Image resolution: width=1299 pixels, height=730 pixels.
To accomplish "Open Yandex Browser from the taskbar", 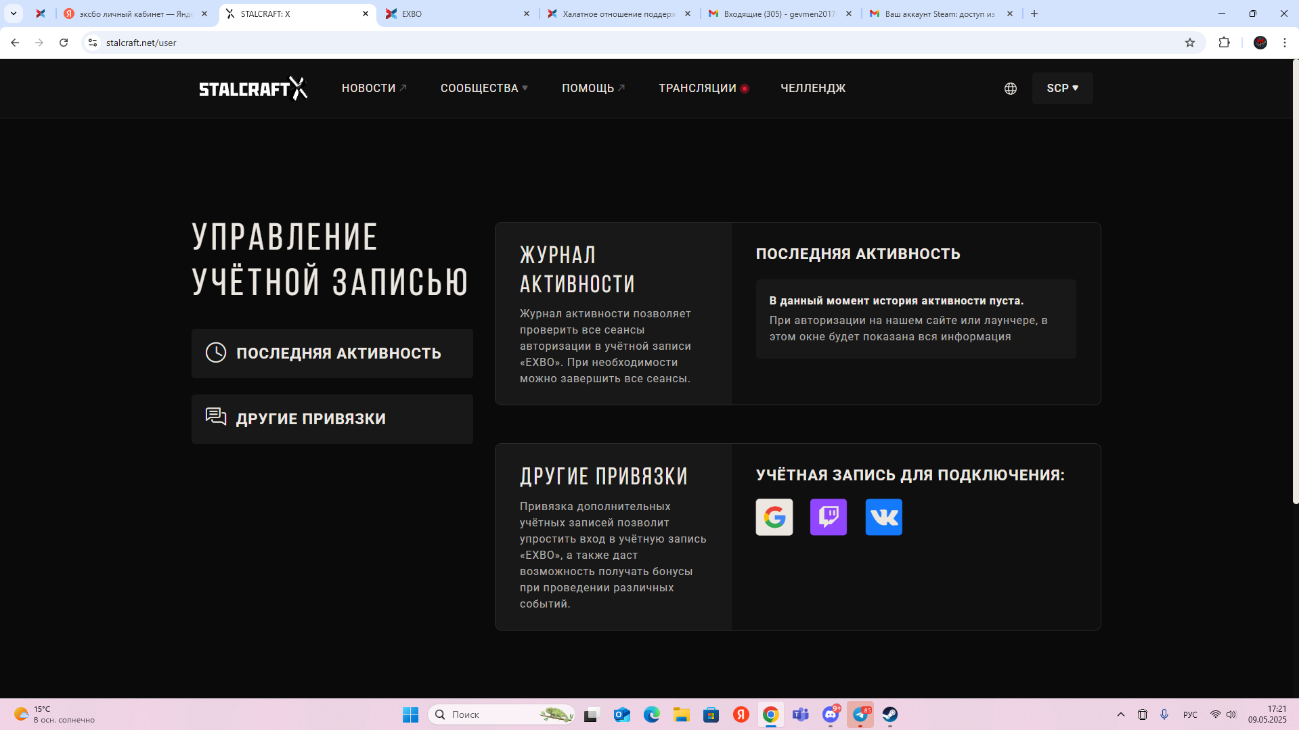I will coord(741,714).
